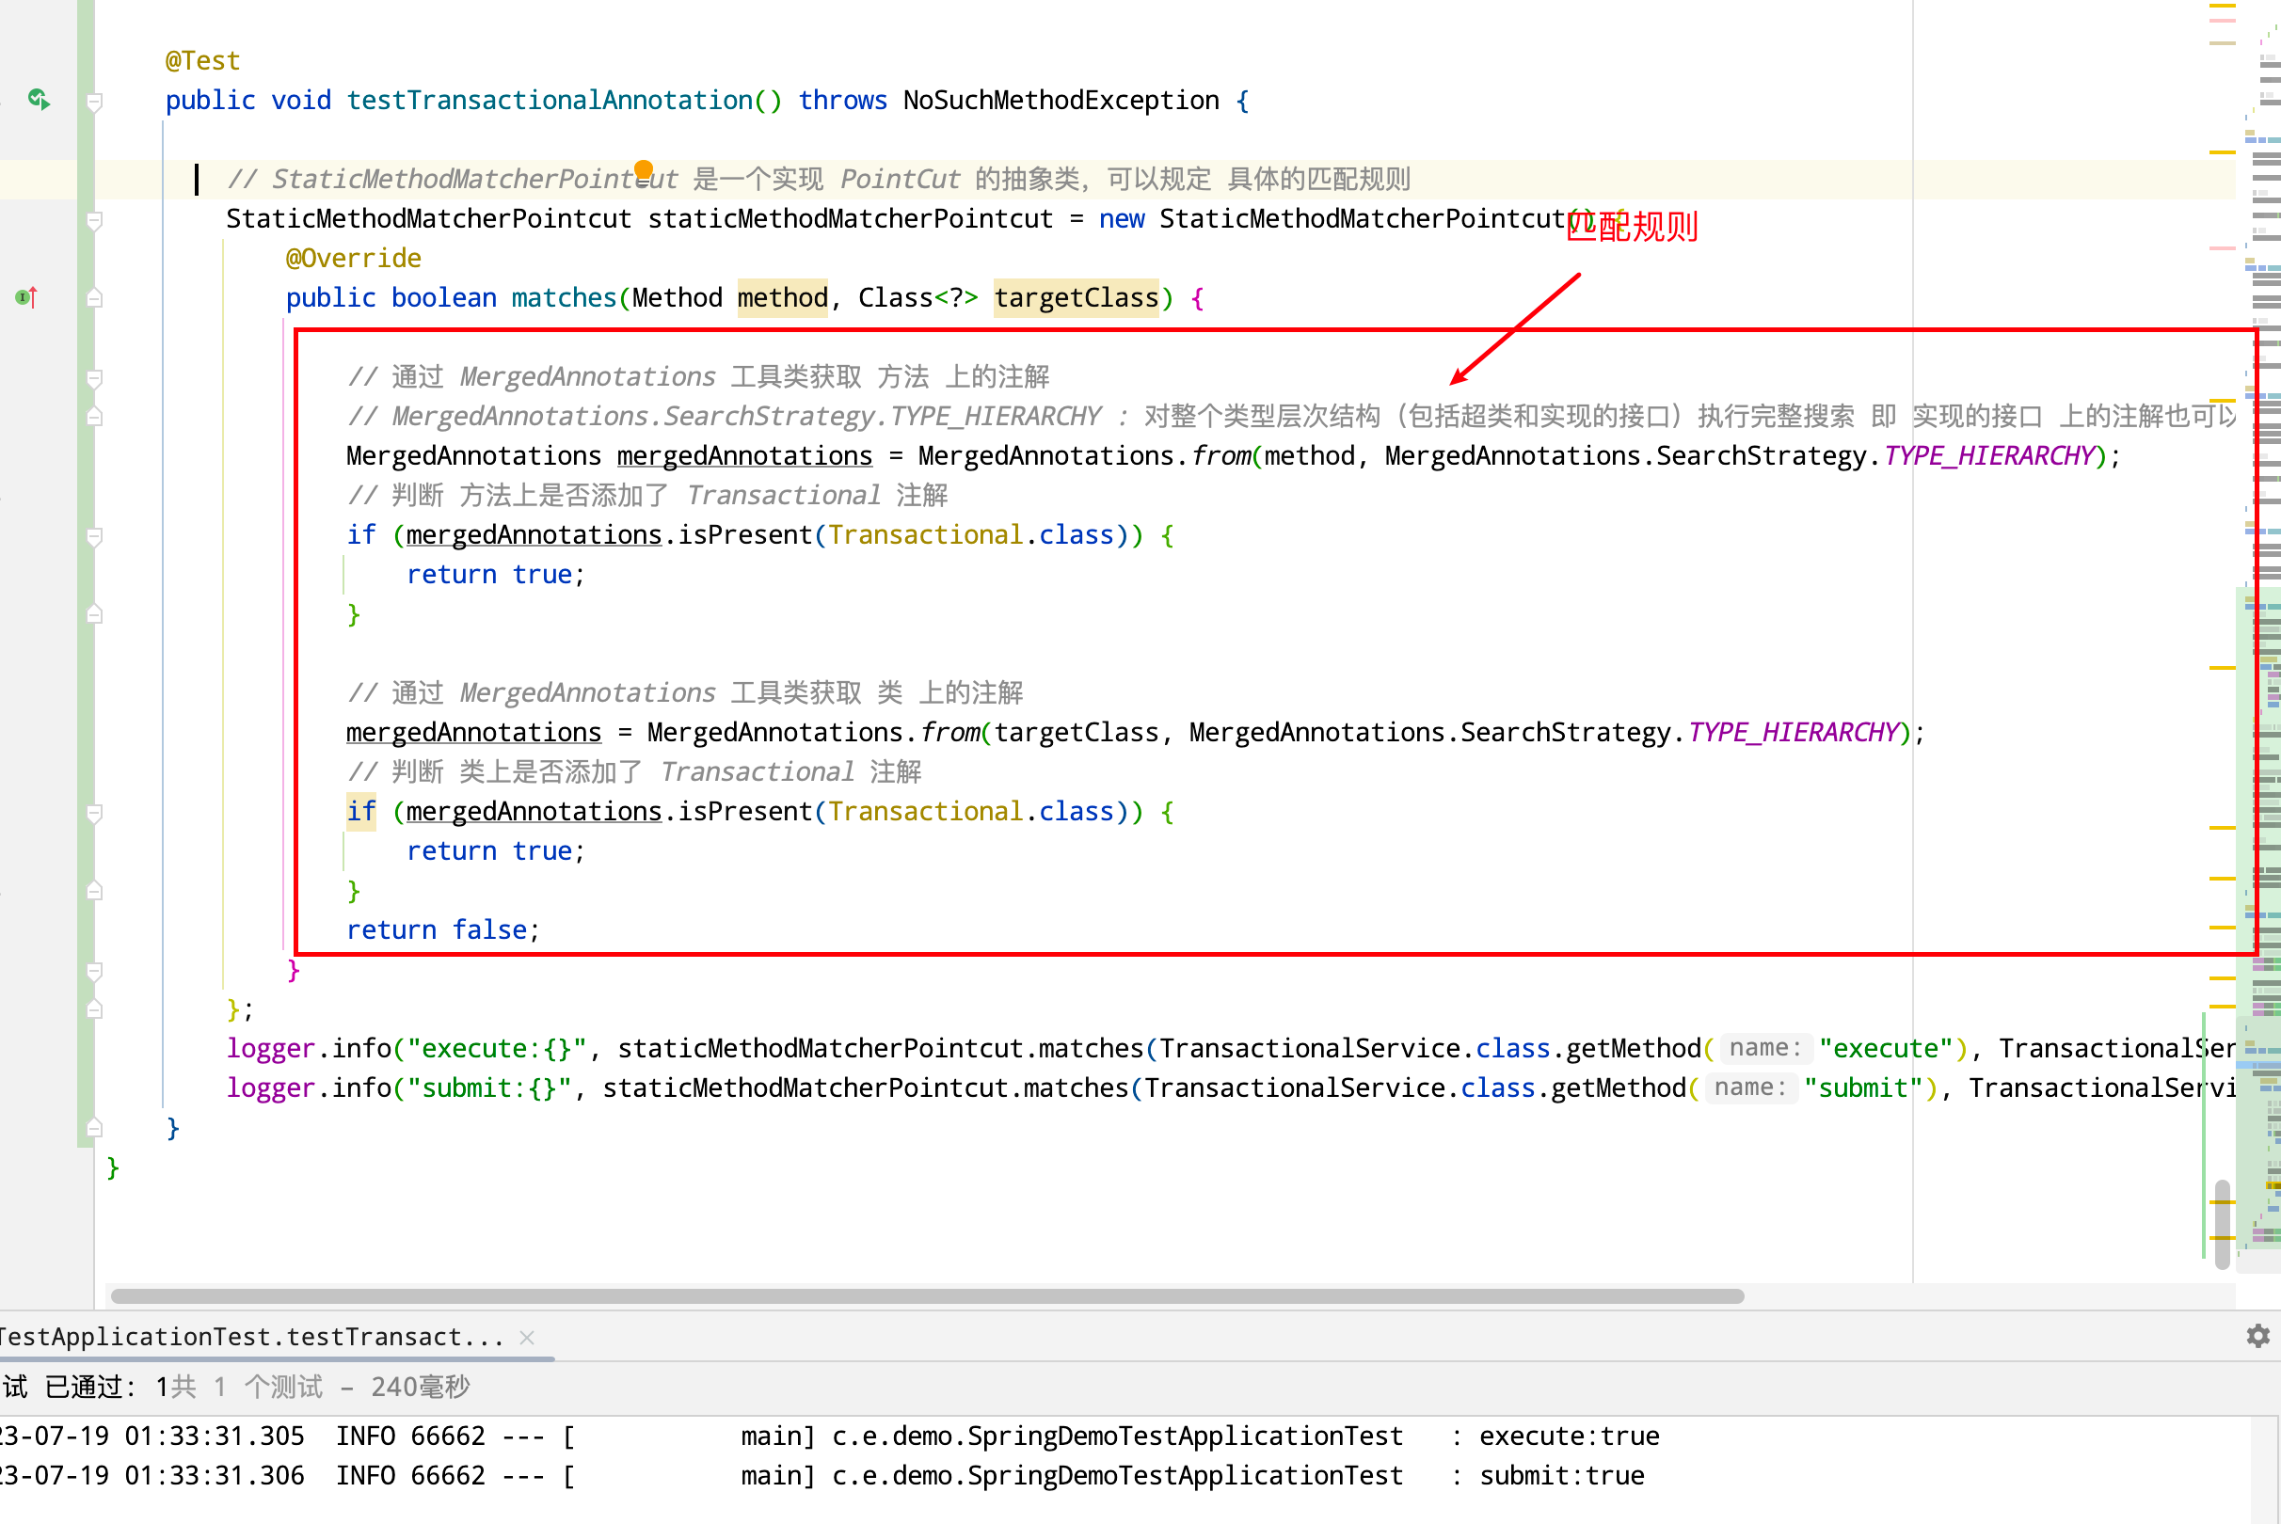Fold the second if isPresent block

pos(94,814)
